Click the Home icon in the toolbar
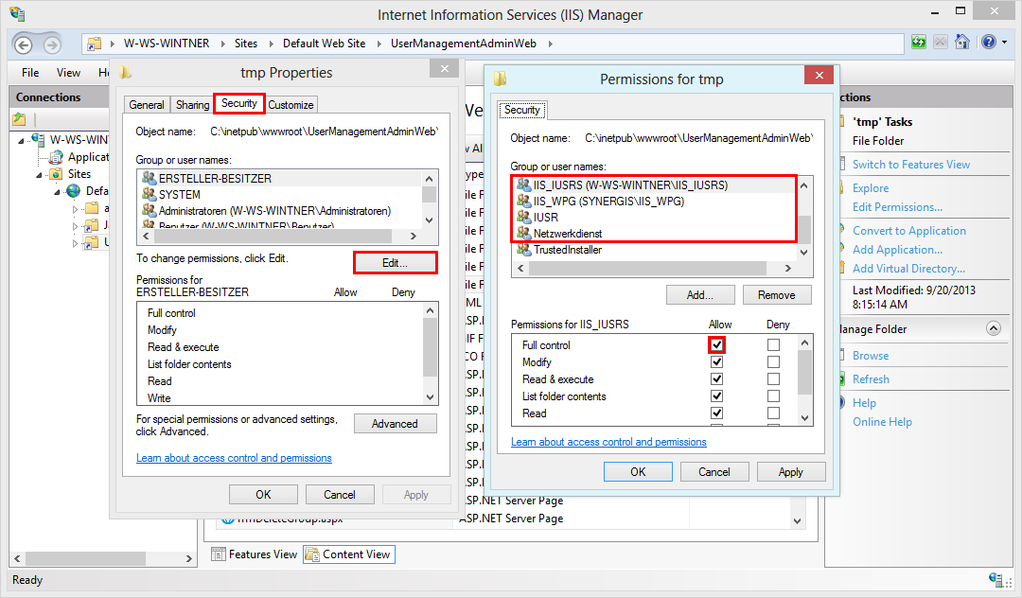Screen dimensions: 1022x598 (x=960, y=42)
